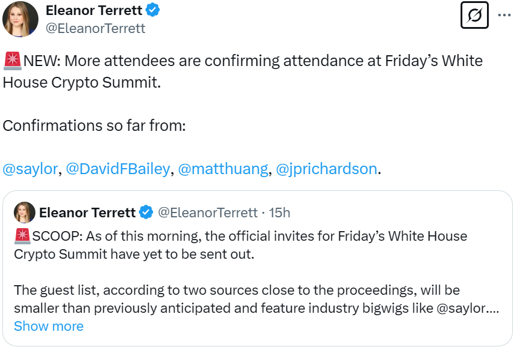Open the quoted tweet about official invites
The image size is (517, 350).
click(258, 268)
